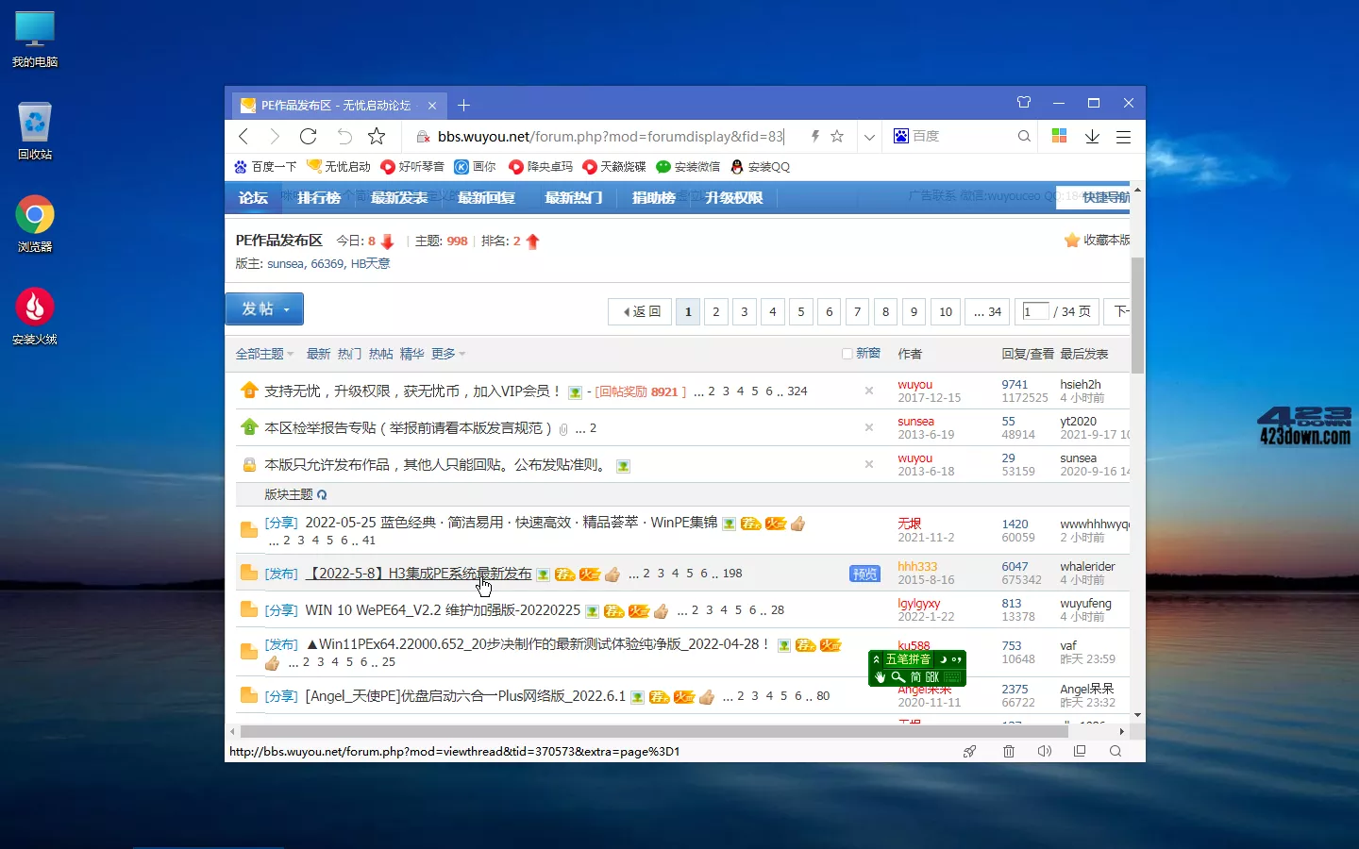
Task: Click the page number input field near 34页
Action: point(1033,311)
